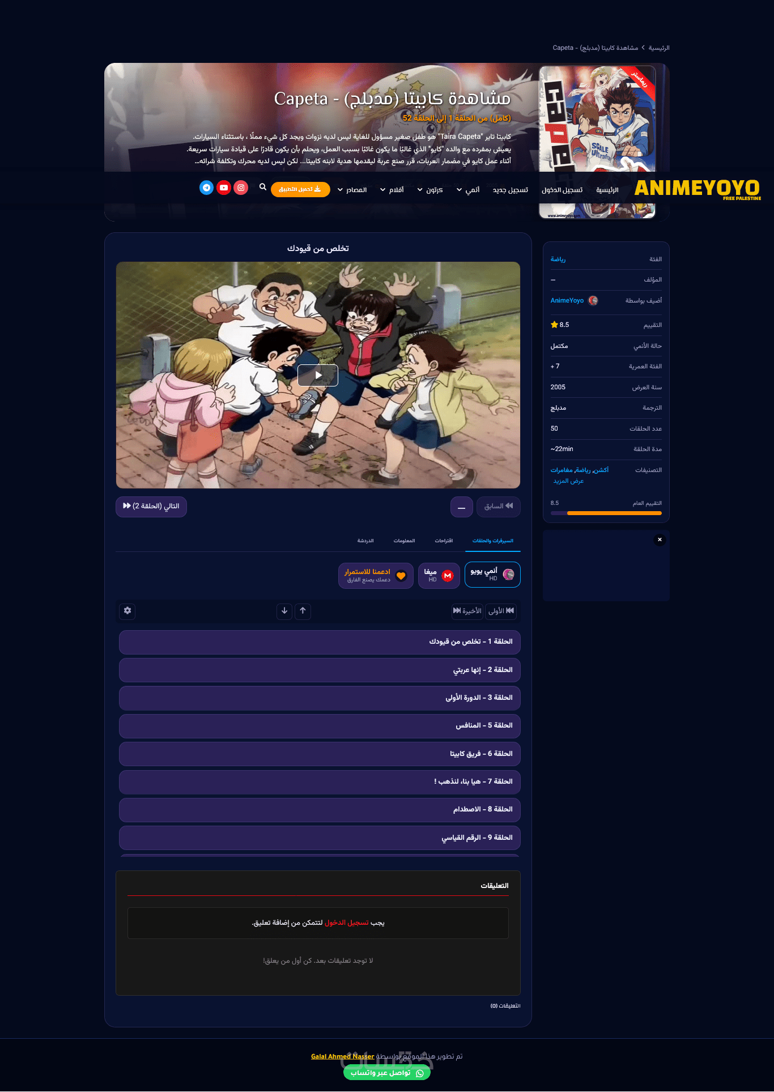Play the episode video
This screenshot has width=774, height=1092.
tap(318, 375)
